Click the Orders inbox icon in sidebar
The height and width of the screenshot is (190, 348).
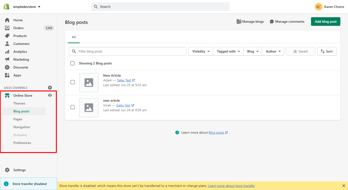pos(7,28)
